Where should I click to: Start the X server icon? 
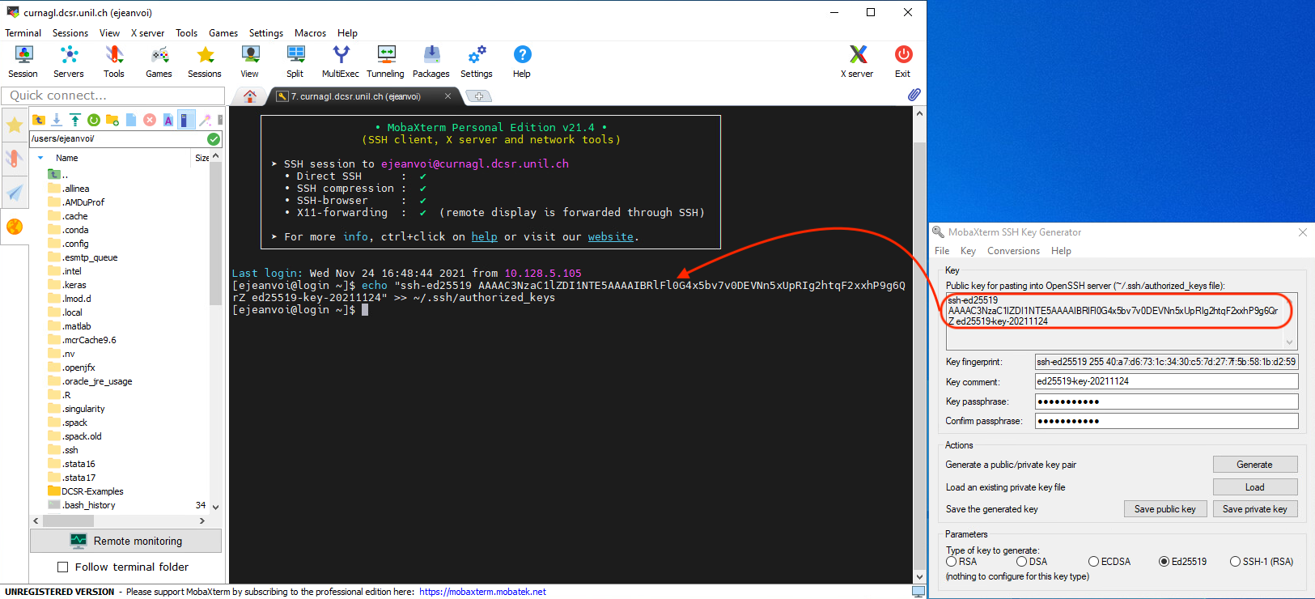[857, 62]
